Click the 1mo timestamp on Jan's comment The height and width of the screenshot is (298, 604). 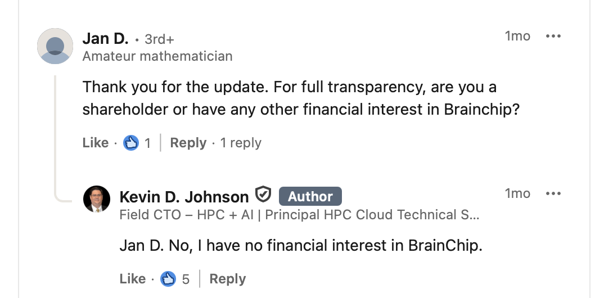(517, 36)
